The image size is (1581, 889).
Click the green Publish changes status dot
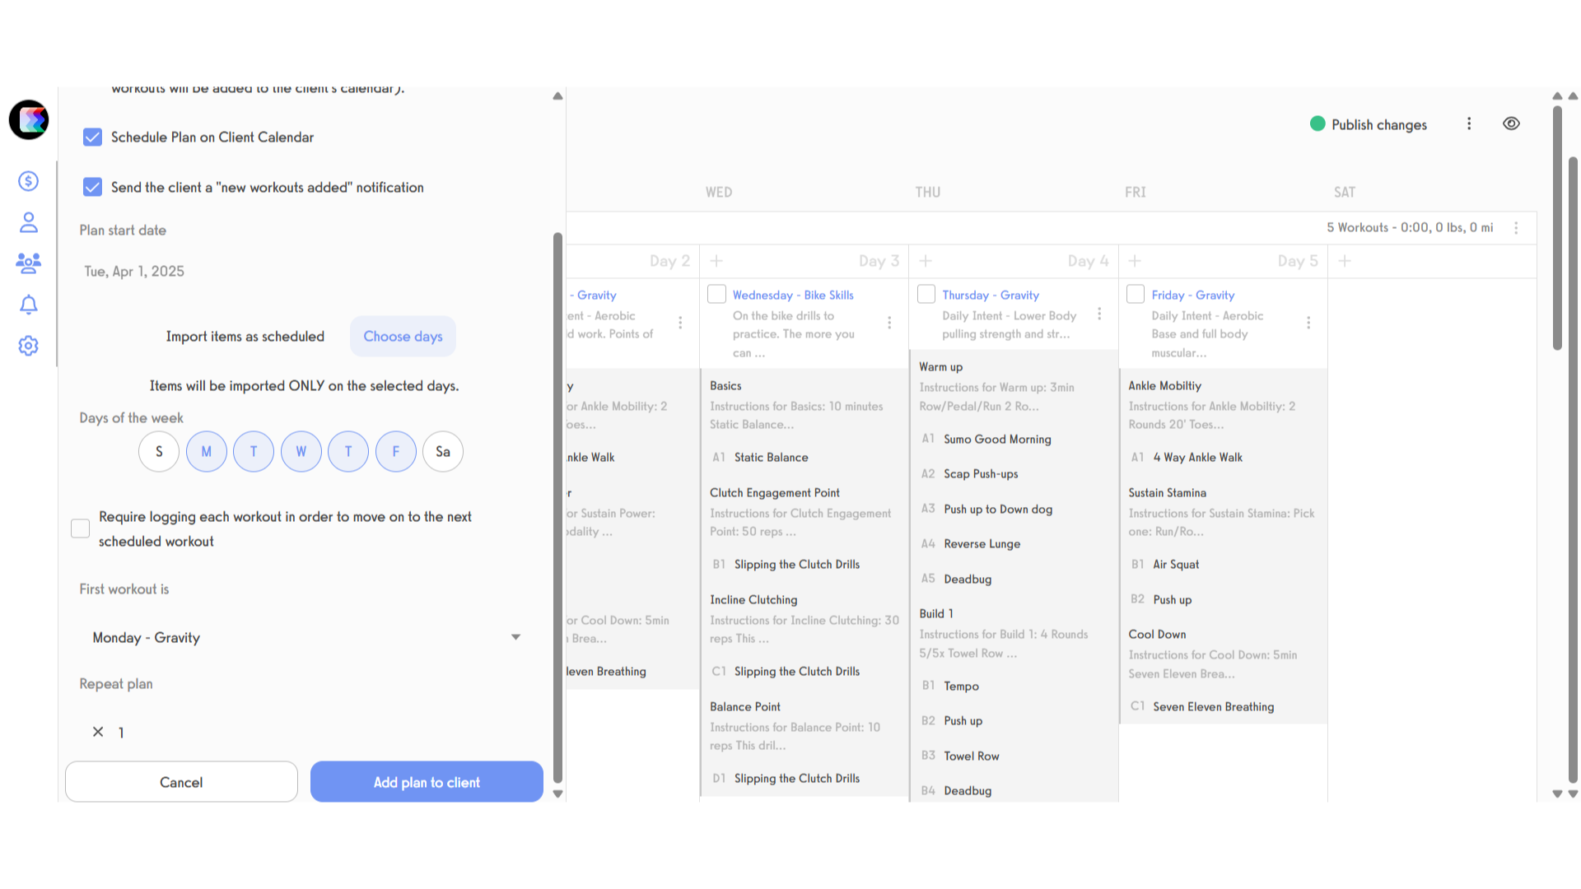pyautogui.click(x=1317, y=123)
